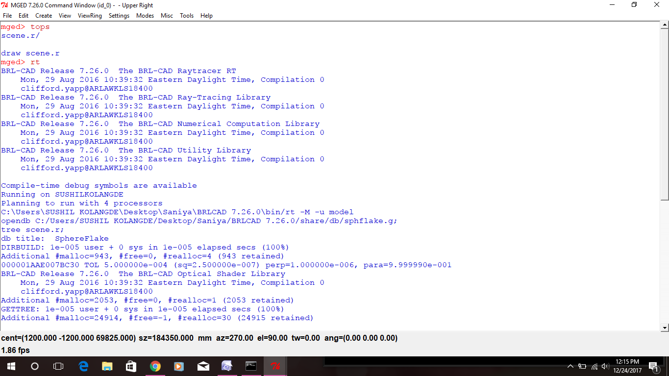Open the Help menu
The image size is (669, 376).
(206, 16)
